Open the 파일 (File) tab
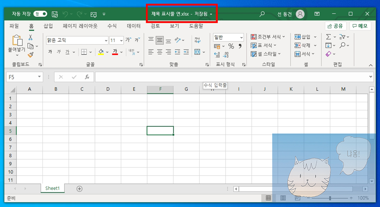This screenshot has width=380, height=207. tap(14, 26)
